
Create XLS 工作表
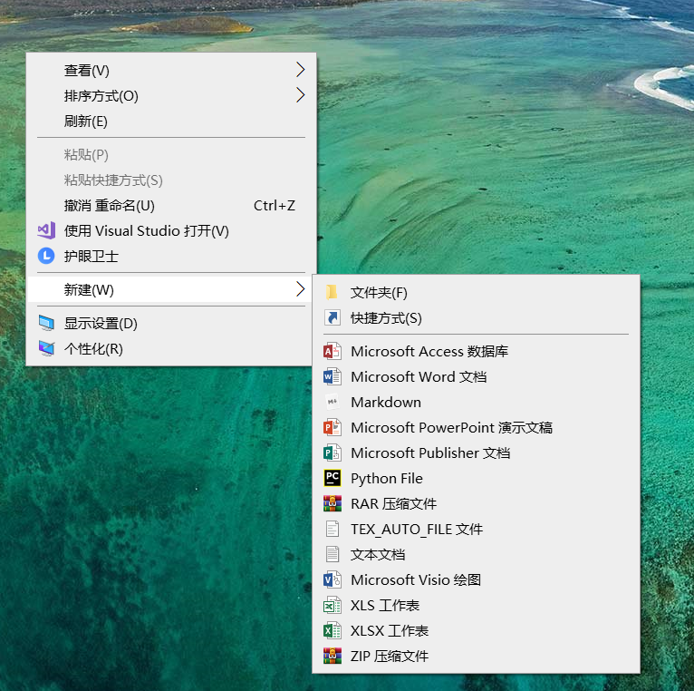point(476,605)
